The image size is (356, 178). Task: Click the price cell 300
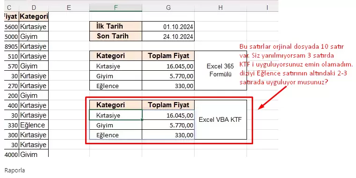(x=12, y=135)
